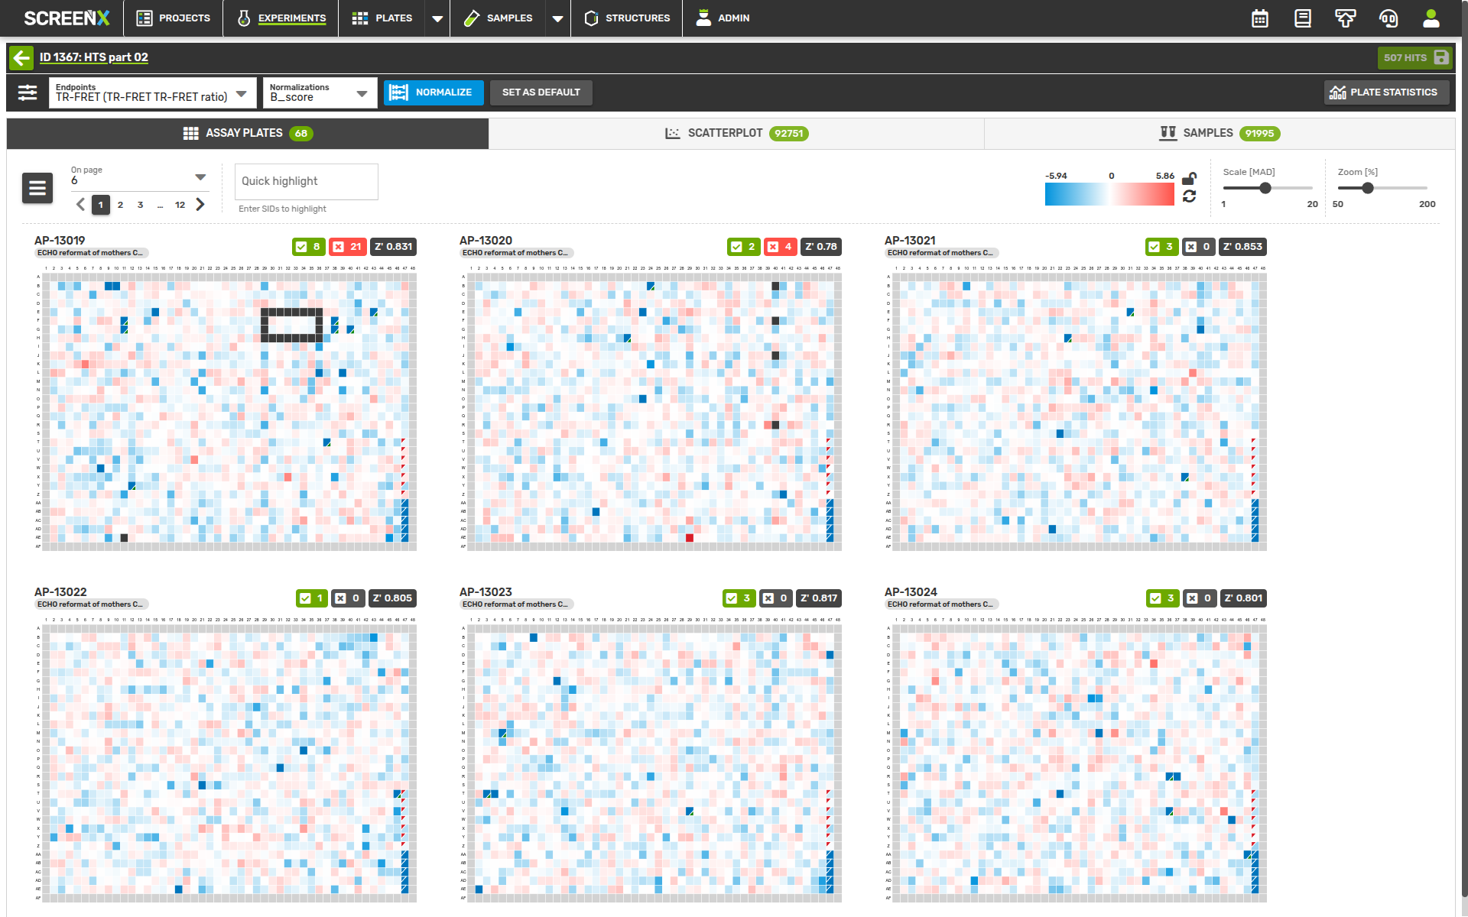The width and height of the screenshot is (1468, 917).
Task: Click AP-13019 accepted checkmark count badge
Action: click(308, 247)
